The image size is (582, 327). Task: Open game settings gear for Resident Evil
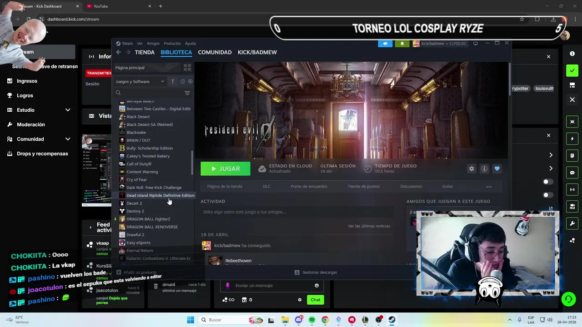472,168
